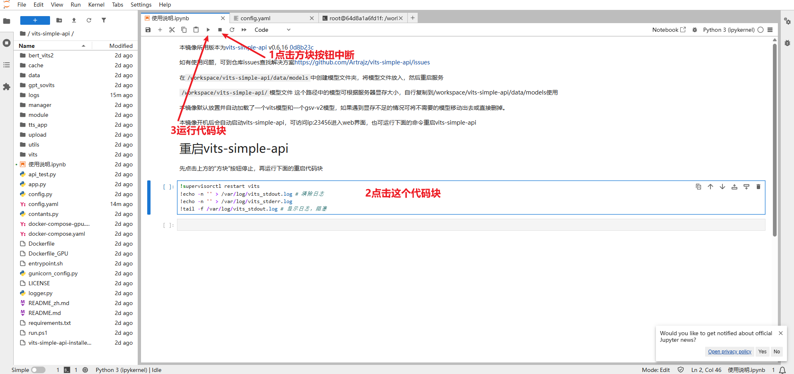Open the extension manager puzzle icon
This screenshot has width=794, height=374.
point(7,87)
